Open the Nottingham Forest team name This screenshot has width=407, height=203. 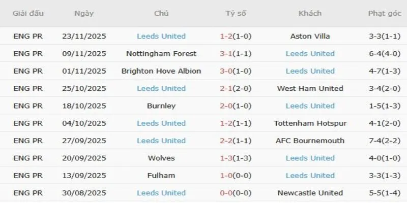point(161,53)
